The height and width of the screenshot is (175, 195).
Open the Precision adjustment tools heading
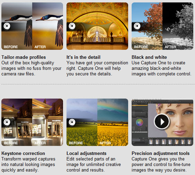pyautogui.click(x=161, y=154)
